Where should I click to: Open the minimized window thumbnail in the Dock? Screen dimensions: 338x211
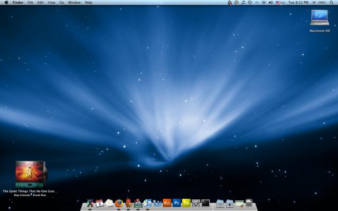pyautogui.click(x=239, y=204)
